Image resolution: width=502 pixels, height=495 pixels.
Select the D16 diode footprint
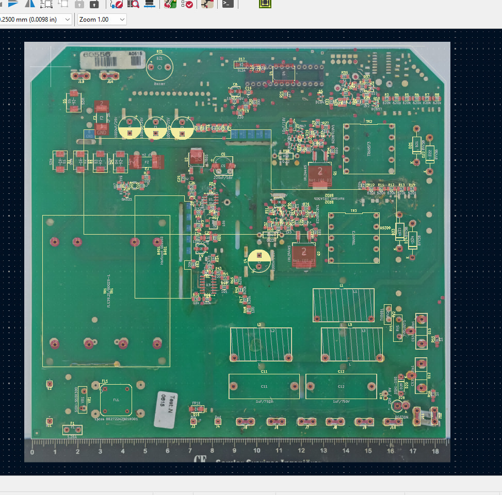tap(196, 409)
